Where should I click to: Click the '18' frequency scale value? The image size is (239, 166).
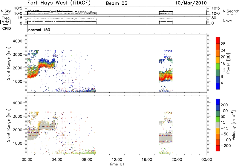(20, 18)
